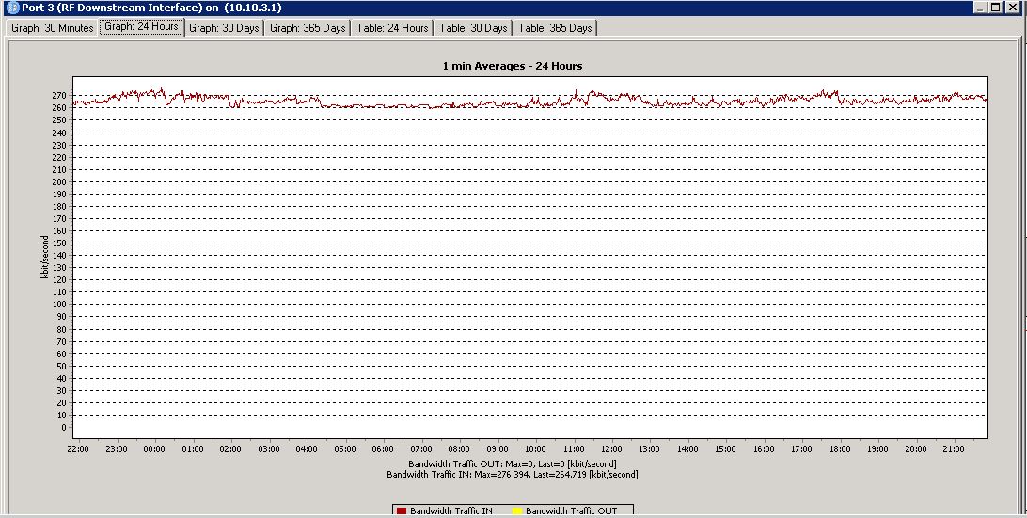Switch to the Table: 24 Hours tab
1027x518 pixels.
pos(392,28)
